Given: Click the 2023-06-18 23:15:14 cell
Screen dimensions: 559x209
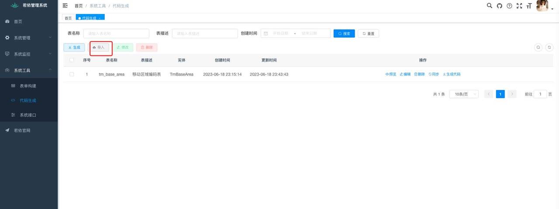Looking at the screenshot, I should [x=222, y=74].
